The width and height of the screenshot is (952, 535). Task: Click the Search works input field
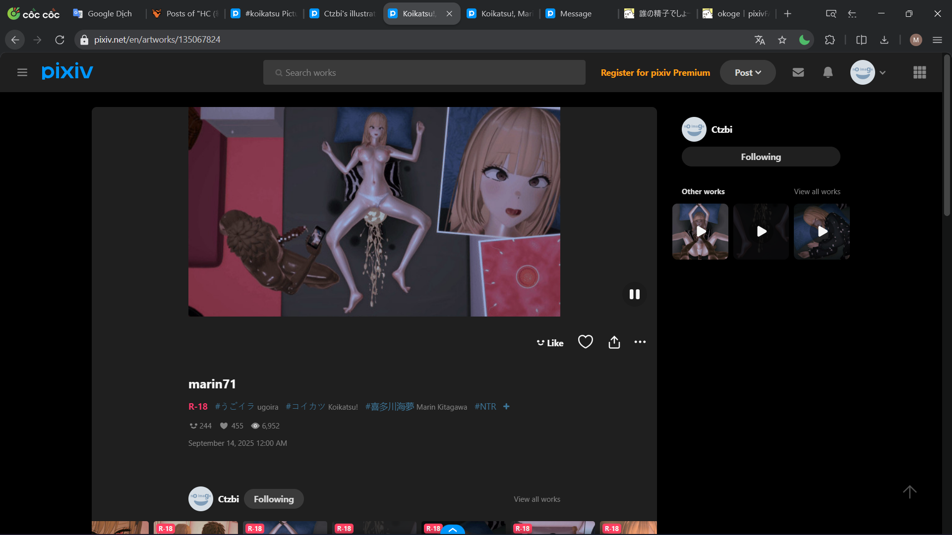(x=424, y=72)
